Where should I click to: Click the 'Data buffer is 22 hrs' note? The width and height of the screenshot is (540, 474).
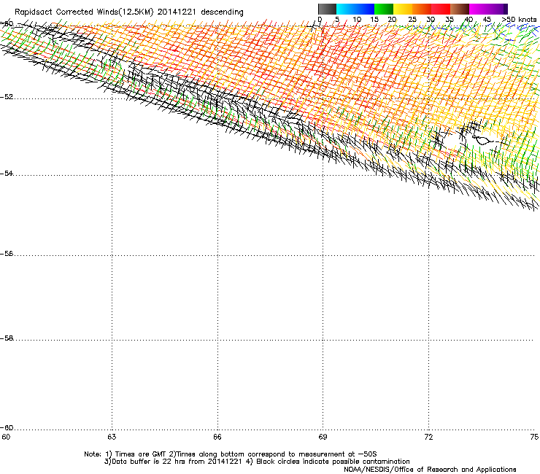149,462
